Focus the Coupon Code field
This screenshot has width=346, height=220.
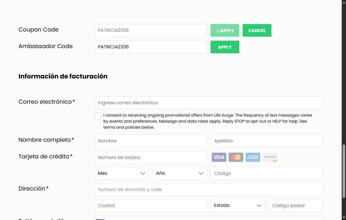point(151,30)
